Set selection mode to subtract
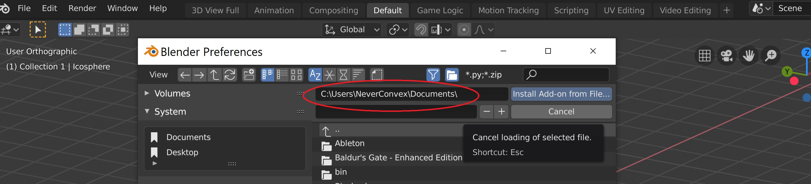This screenshot has height=184, width=811. click(x=94, y=29)
